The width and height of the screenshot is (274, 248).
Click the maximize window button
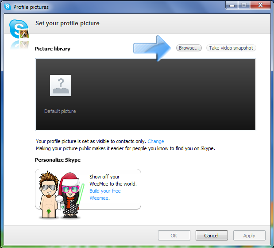(244, 5)
